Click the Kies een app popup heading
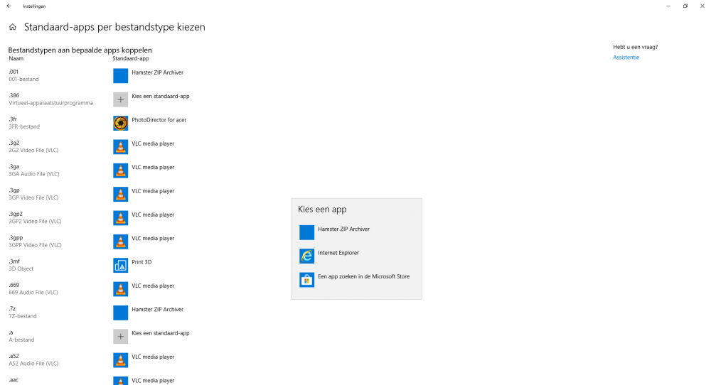Screen dimensions: 711x385 (322, 210)
